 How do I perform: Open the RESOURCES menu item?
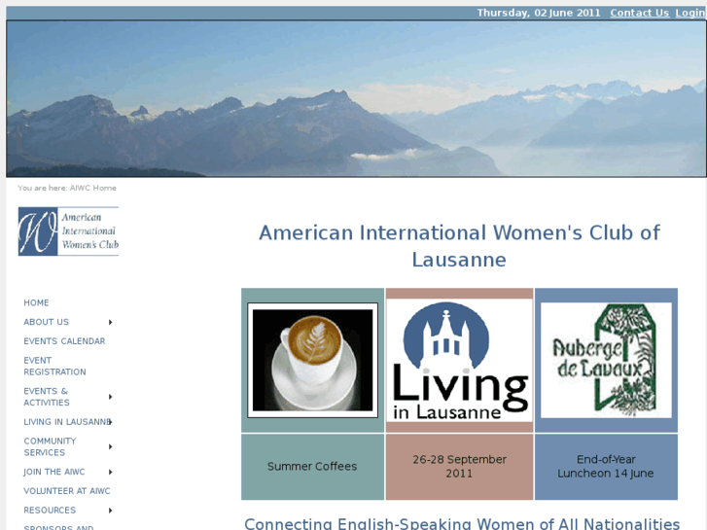point(50,511)
